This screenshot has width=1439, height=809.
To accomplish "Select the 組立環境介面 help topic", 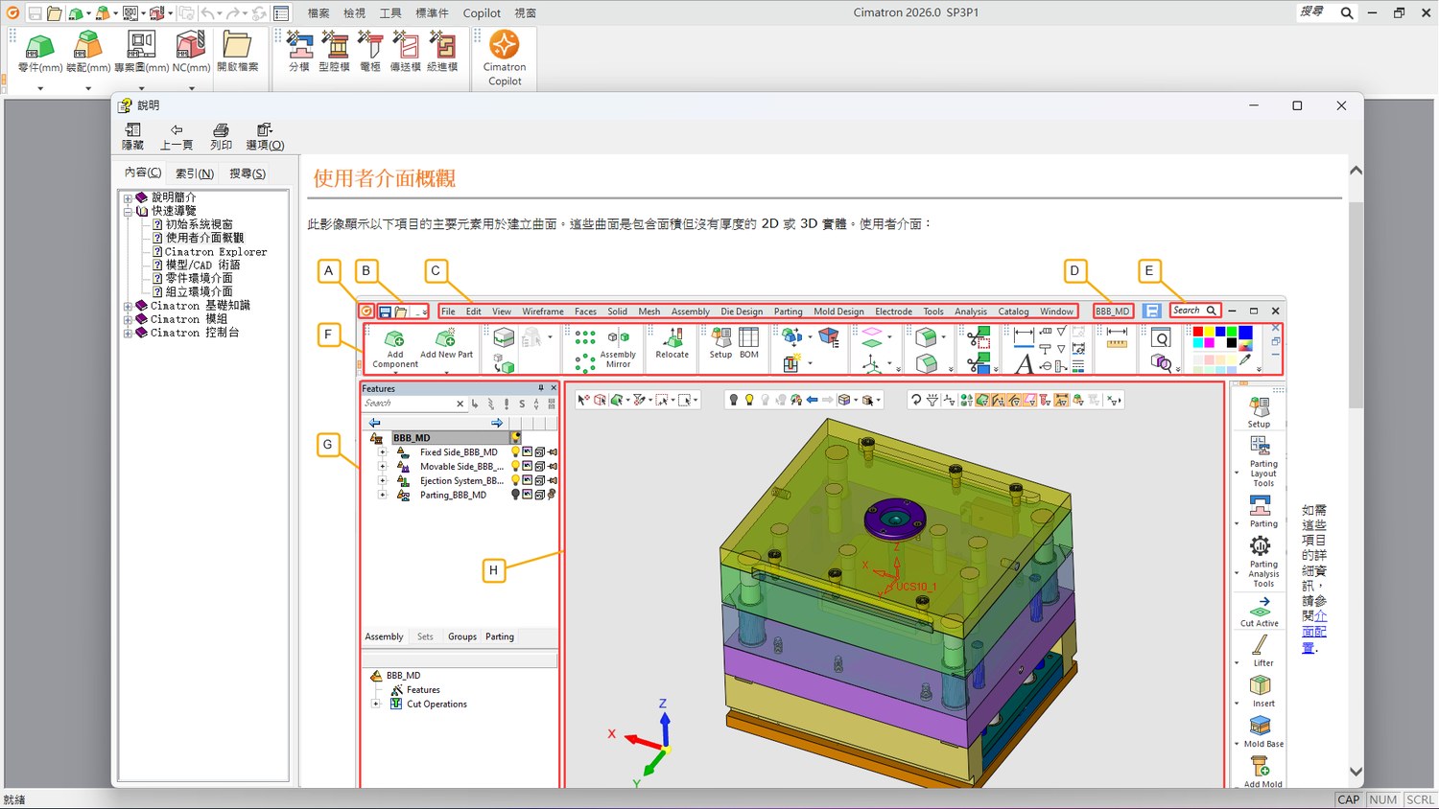I will (199, 292).
